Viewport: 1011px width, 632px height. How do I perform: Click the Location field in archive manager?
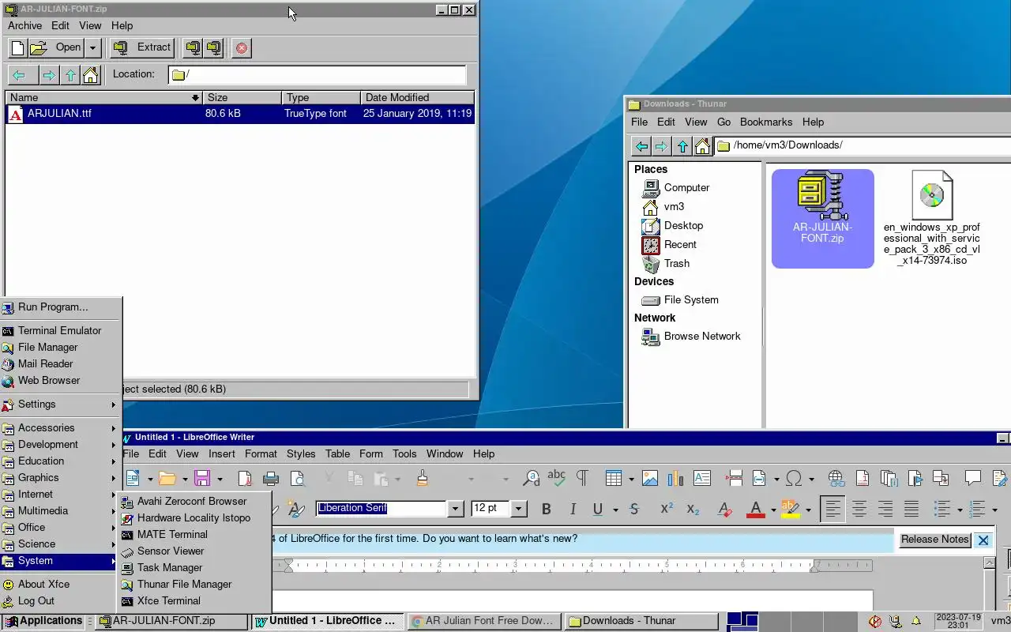(318, 75)
